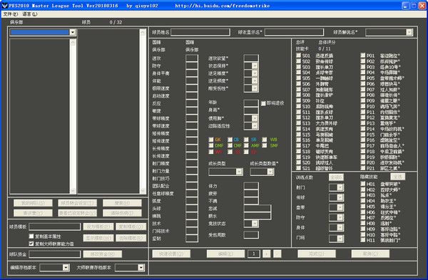Open the 文件 menu
The height and width of the screenshot is (280, 428).
pyautogui.click(x=11, y=14)
